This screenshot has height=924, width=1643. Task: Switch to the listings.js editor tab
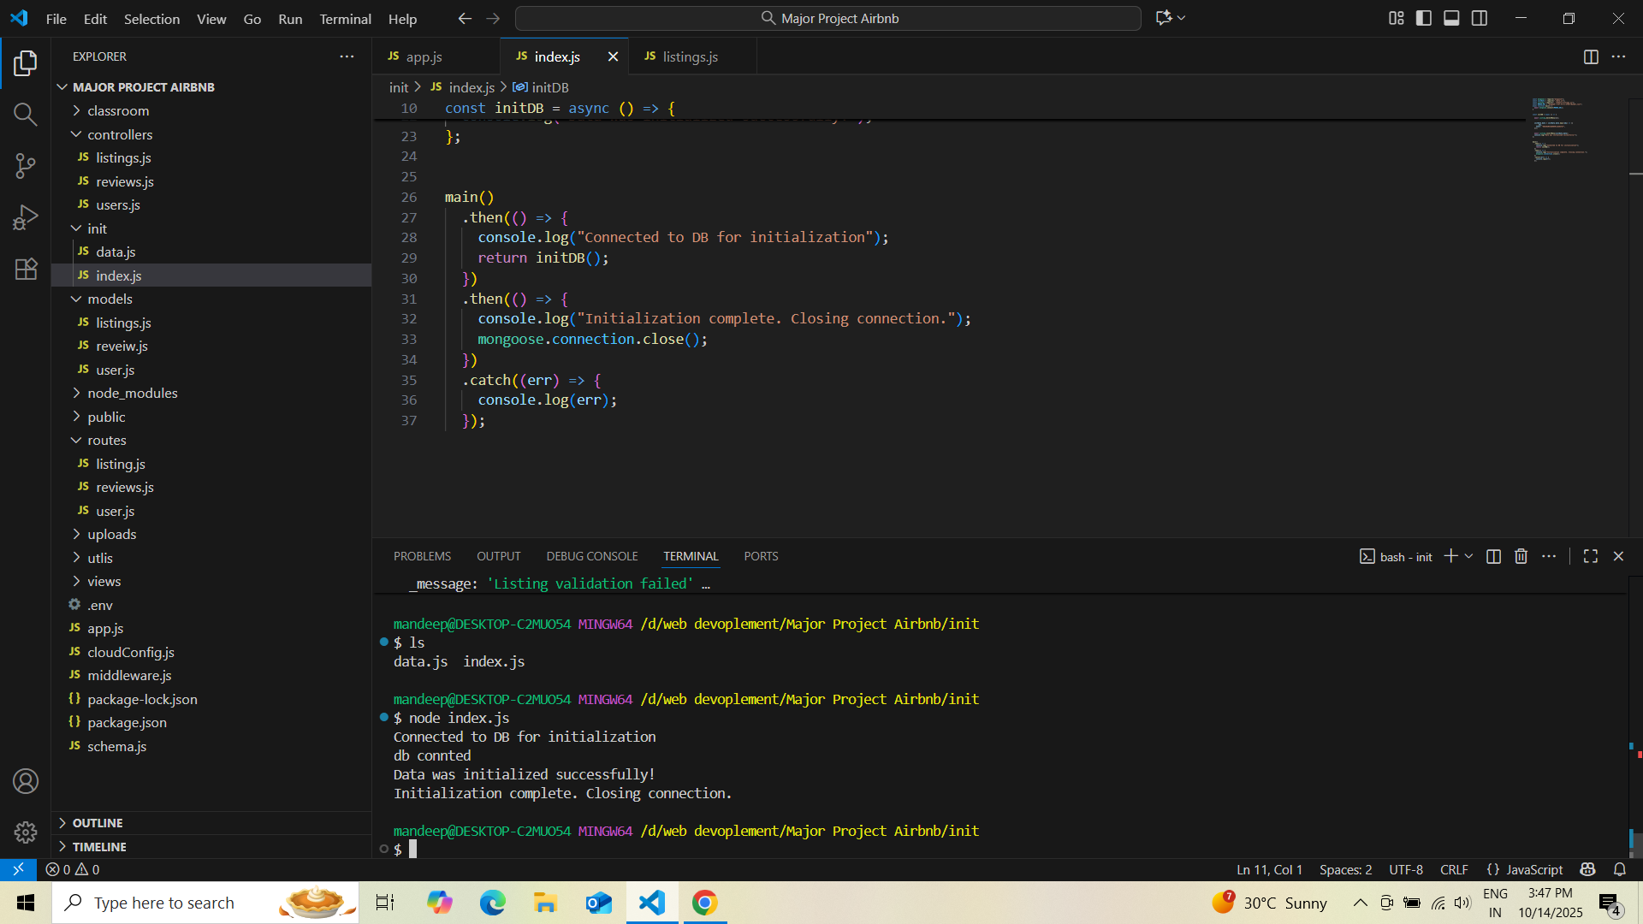691,56
